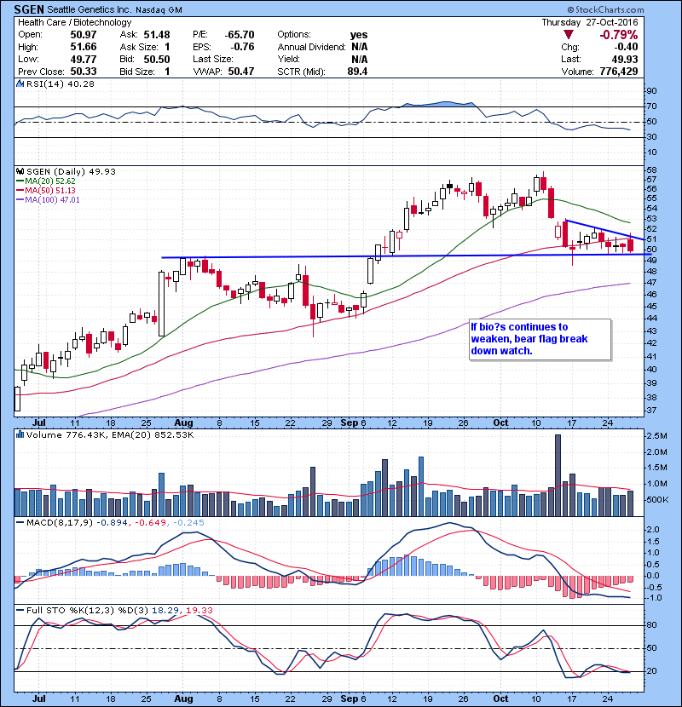Click the Thursday 27-Oct-2016 date
The width and height of the screenshot is (682, 707).
click(x=590, y=22)
